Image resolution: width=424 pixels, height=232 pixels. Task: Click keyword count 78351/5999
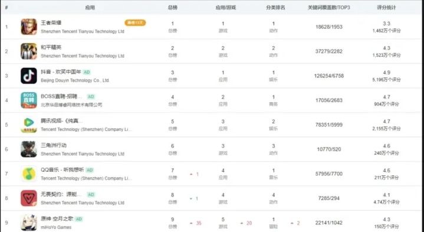pos(329,125)
